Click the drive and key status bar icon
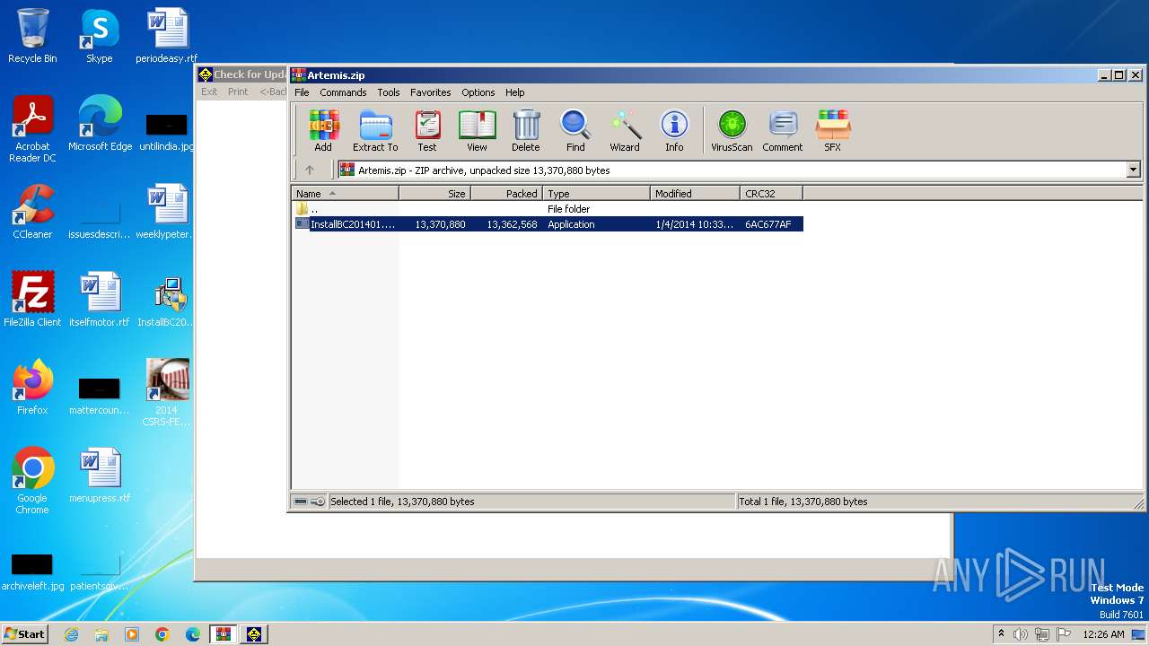The height and width of the screenshot is (646, 1149). pos(310,502)
